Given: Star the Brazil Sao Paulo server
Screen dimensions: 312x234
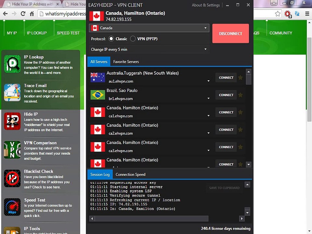Looking at the screenshot, I should coord(240,95).
